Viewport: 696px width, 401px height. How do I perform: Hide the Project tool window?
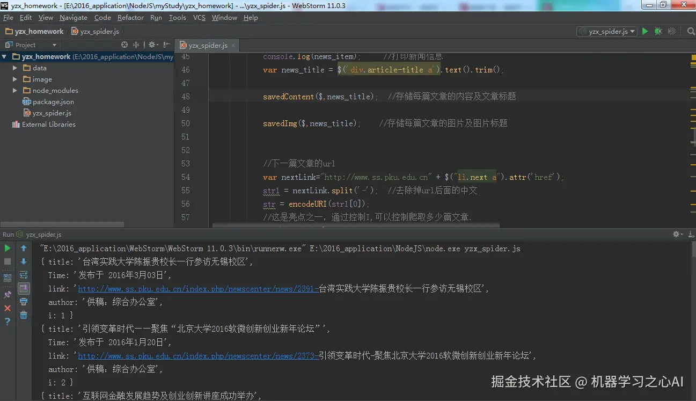[167, 45]
